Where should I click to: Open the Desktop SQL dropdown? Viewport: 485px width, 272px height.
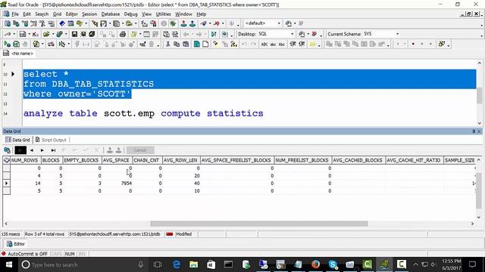(x=292, y=34)
